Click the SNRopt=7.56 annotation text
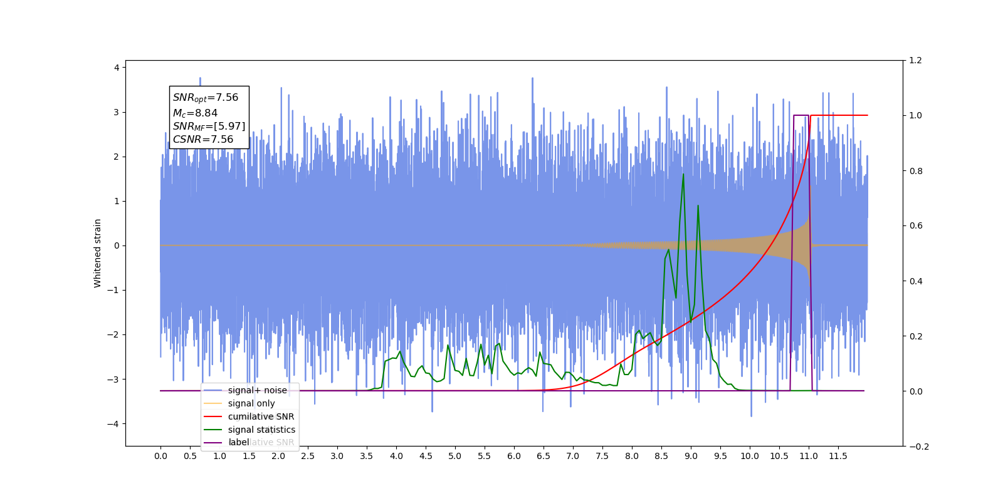Image resolution: width=1003 pixels, height=501 pixels. [206, 98]
